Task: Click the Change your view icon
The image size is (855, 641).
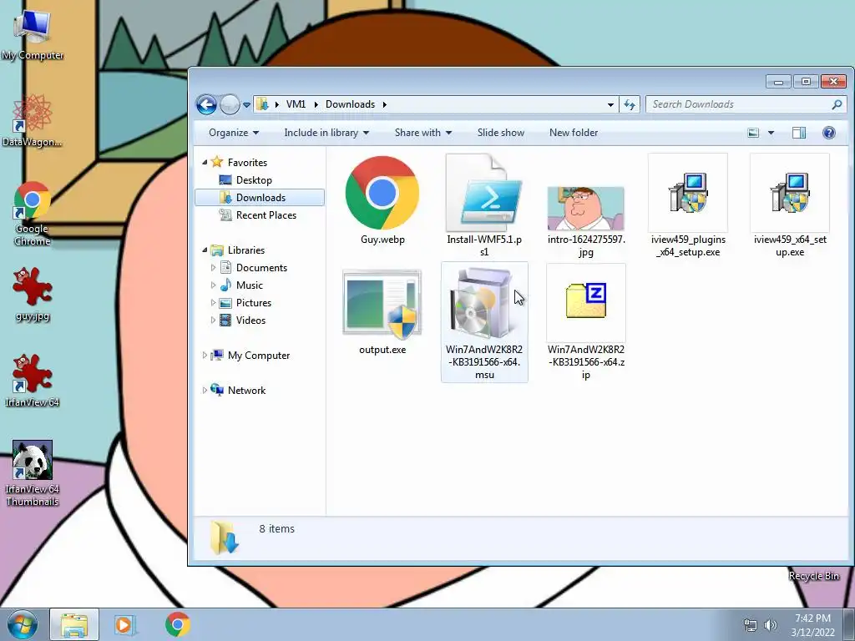Action: (753, 133)
